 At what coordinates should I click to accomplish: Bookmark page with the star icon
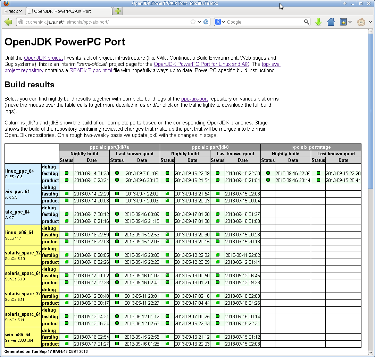pos(193,22)
